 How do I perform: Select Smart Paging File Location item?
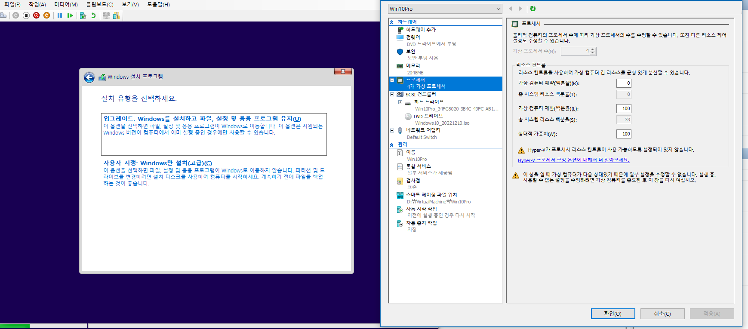coord(431,195)
